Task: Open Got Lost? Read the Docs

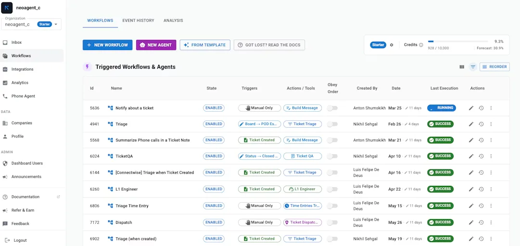Action: click(269, 45)
